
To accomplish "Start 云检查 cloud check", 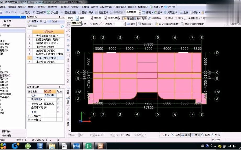I will click(x=53, y=12).
